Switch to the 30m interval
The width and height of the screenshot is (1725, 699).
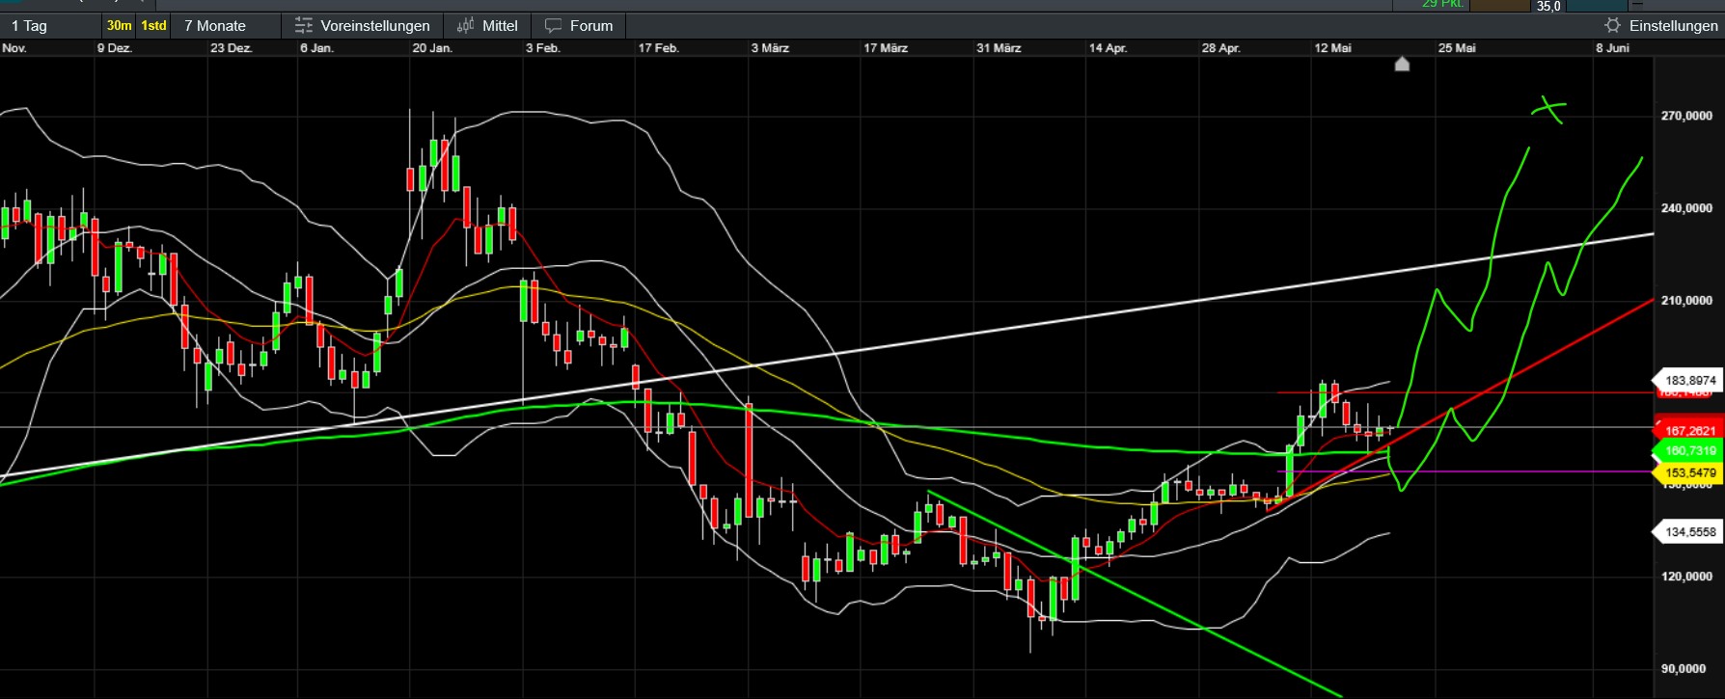click(x=120, y=26)
